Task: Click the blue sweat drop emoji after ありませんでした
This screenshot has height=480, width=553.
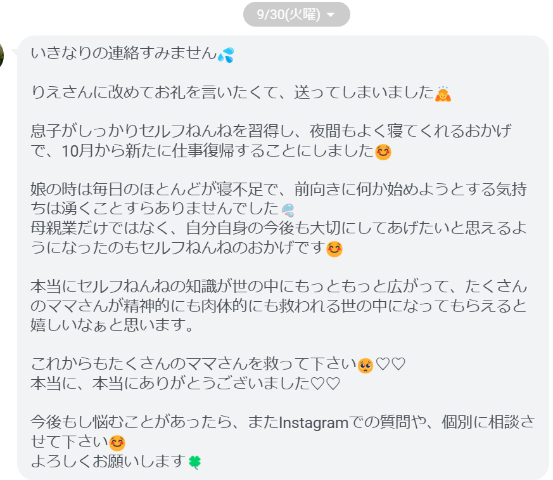Action: (288, 211)
